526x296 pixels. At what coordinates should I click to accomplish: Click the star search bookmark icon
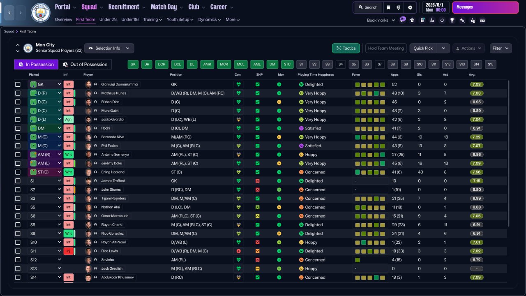point(462,20)
